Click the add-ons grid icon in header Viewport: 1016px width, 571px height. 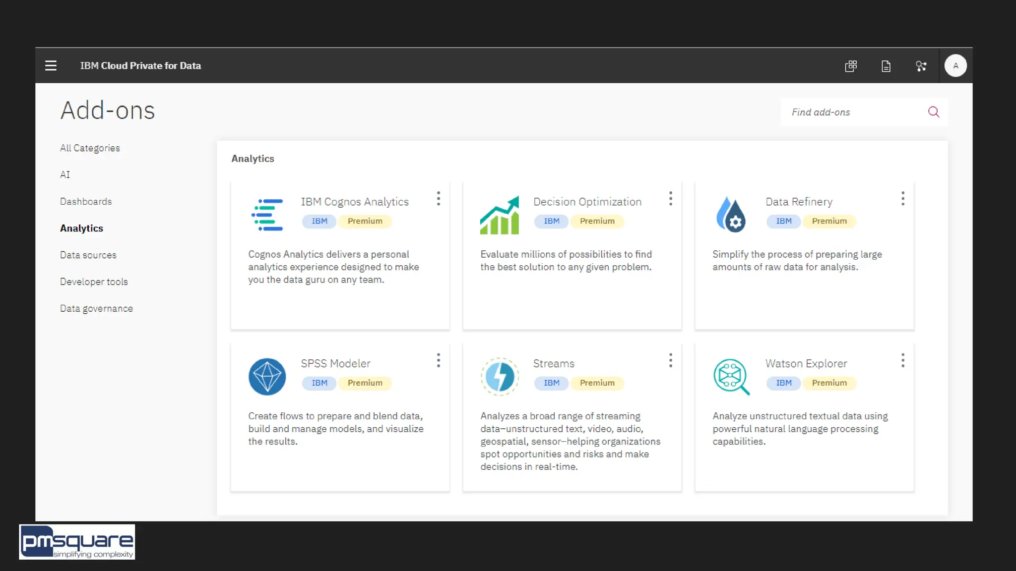[x=851, y=66]
